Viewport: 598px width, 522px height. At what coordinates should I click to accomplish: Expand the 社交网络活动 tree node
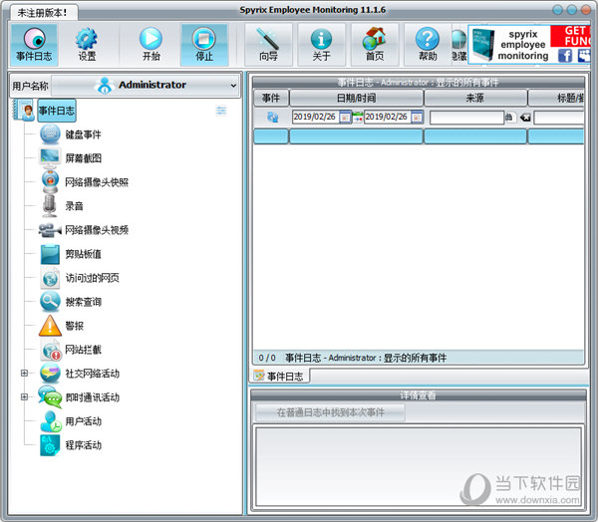[24, 374]
